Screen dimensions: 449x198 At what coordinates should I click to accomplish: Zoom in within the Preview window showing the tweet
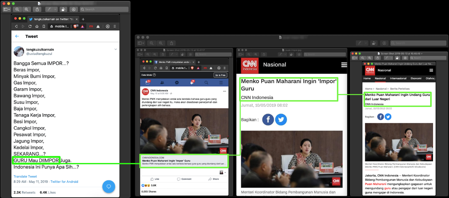click(26, 9)
